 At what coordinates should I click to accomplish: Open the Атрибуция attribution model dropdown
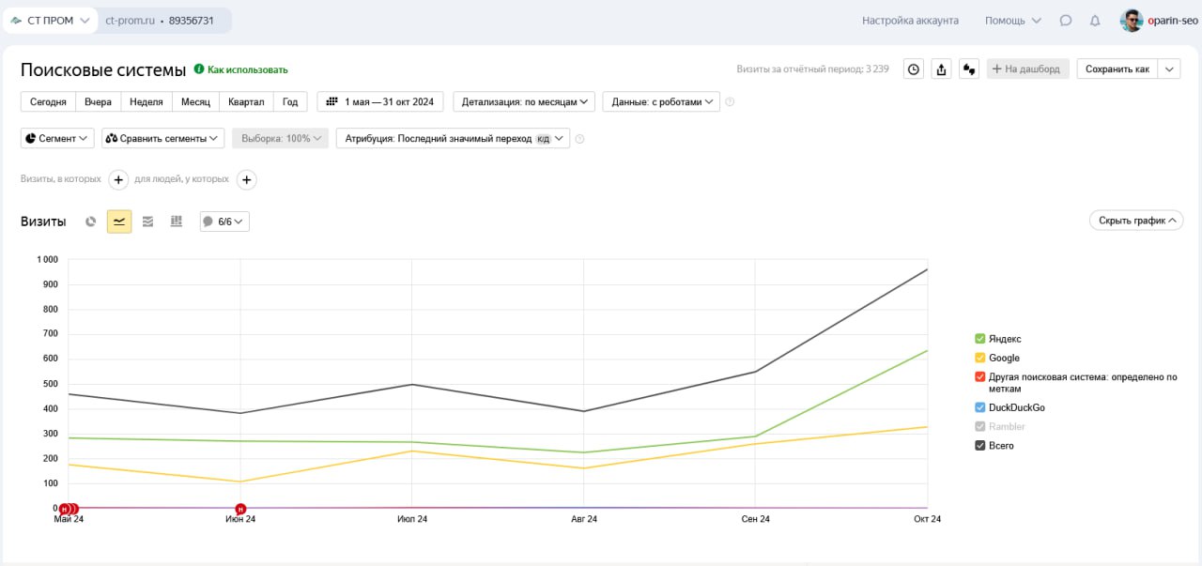[453, 138]
